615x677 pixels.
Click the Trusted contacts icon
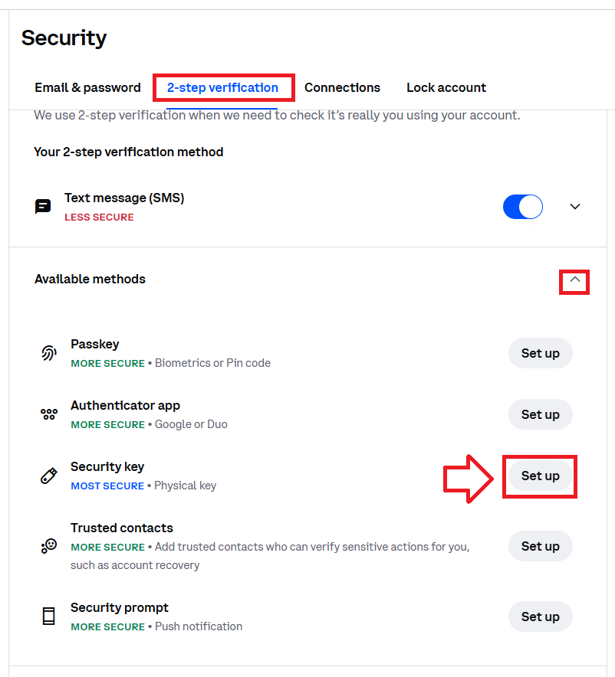click(49, 546)
